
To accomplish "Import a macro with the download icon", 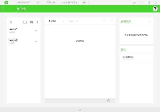I will click(25, 22).
